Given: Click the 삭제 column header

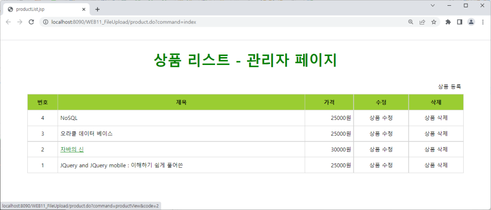Looking at the screenshot, I should (x=436, y=102).
